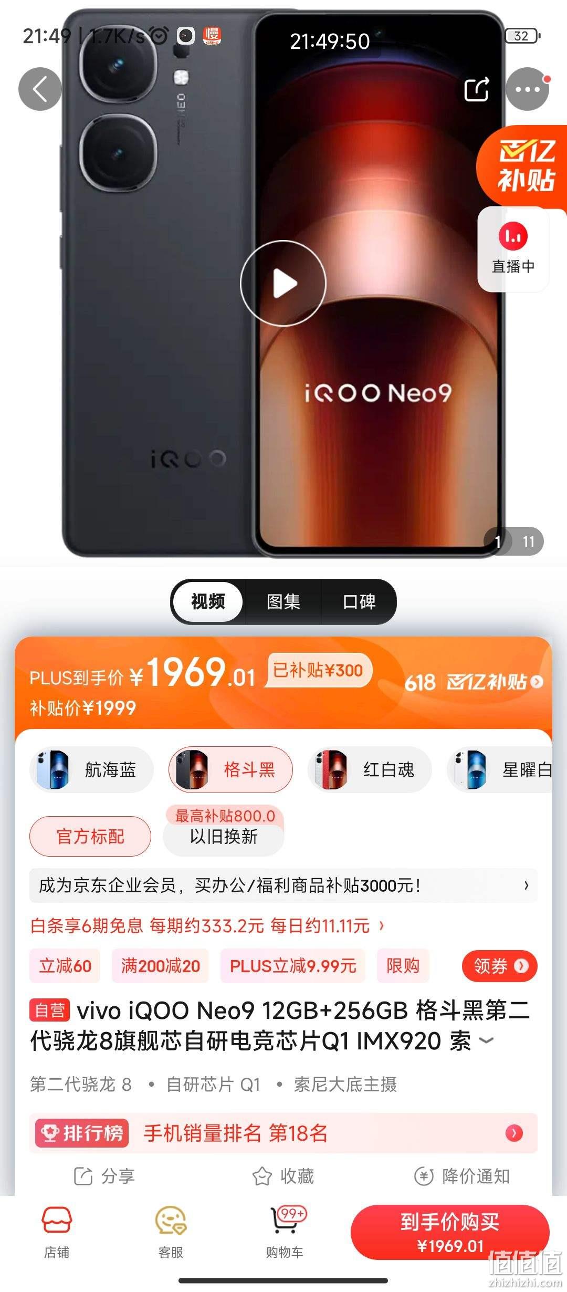Switch to the 口碑 tab
567x1292 pixels.
(x=359, y=602)
